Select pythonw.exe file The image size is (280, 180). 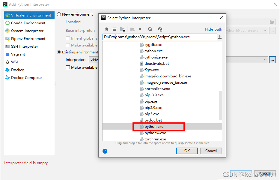point(155,133)
